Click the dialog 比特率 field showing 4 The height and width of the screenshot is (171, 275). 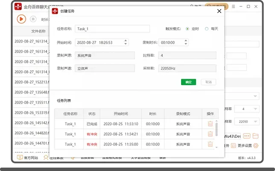[187, 55]
